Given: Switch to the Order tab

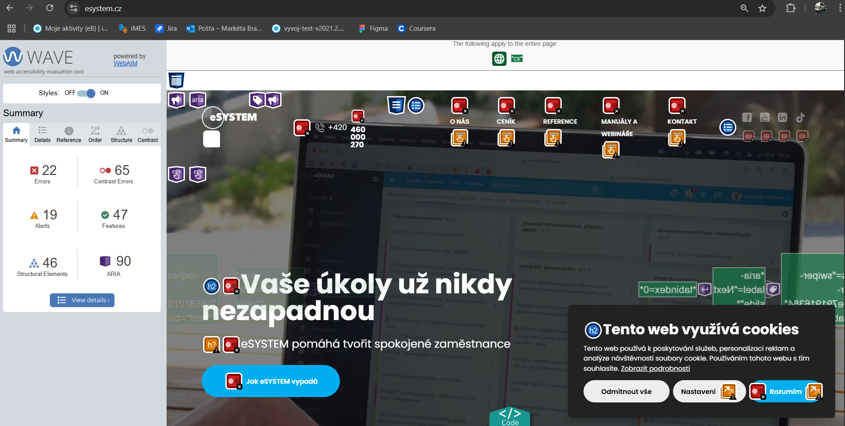Looking at the screenshot, I should click(x=95, y=134).
